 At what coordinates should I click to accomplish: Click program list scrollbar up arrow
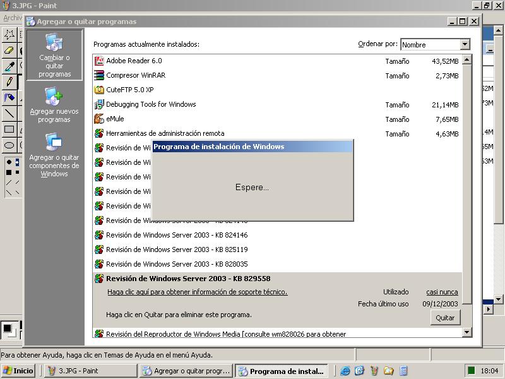(x=467, y=59)
